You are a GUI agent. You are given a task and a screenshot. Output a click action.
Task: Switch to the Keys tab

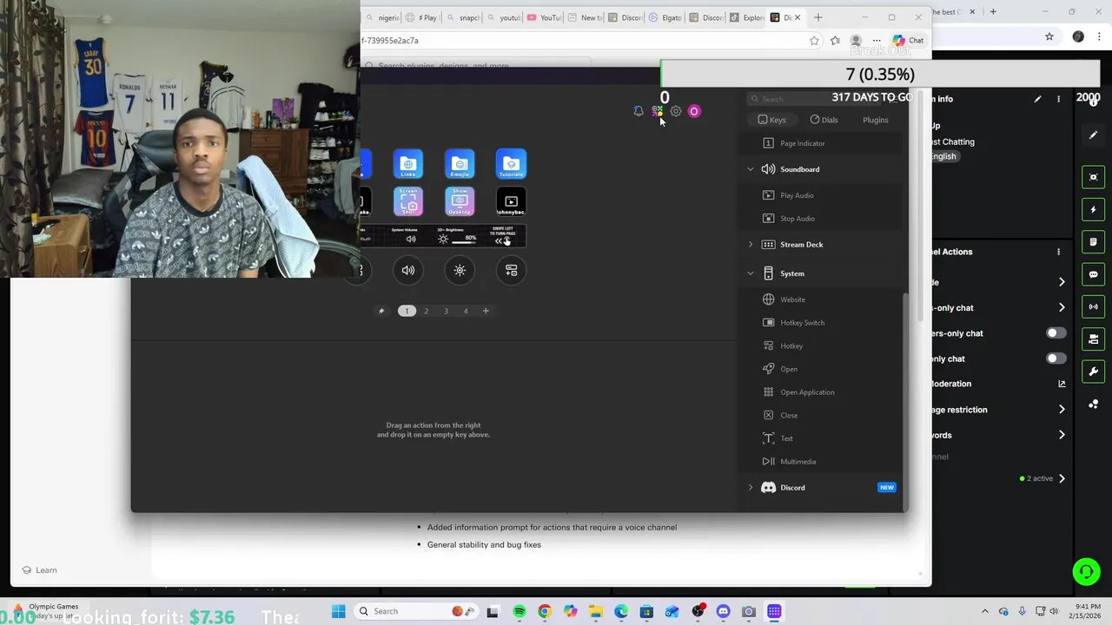coord(771,120)
